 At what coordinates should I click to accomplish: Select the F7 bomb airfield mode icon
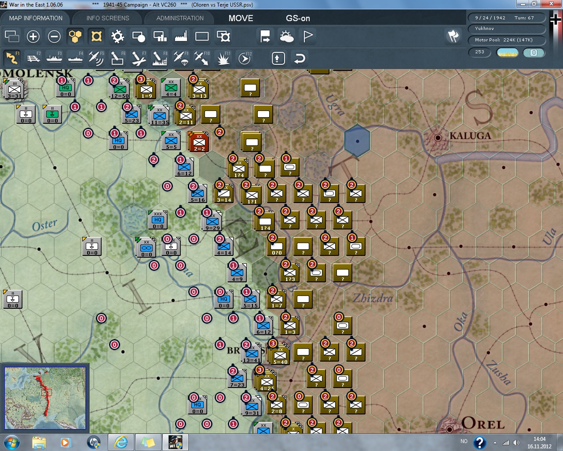point(139,58)
